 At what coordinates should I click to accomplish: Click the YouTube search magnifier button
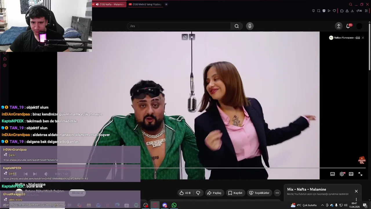click(237, 26)
